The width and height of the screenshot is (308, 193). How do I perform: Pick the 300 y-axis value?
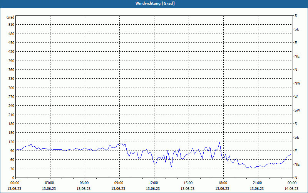click(12, 88)
